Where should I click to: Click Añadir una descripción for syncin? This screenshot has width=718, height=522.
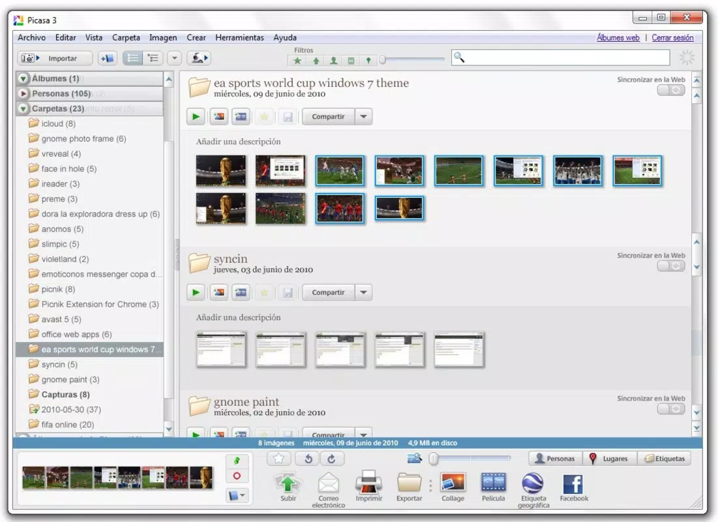(x=238, y=317)
